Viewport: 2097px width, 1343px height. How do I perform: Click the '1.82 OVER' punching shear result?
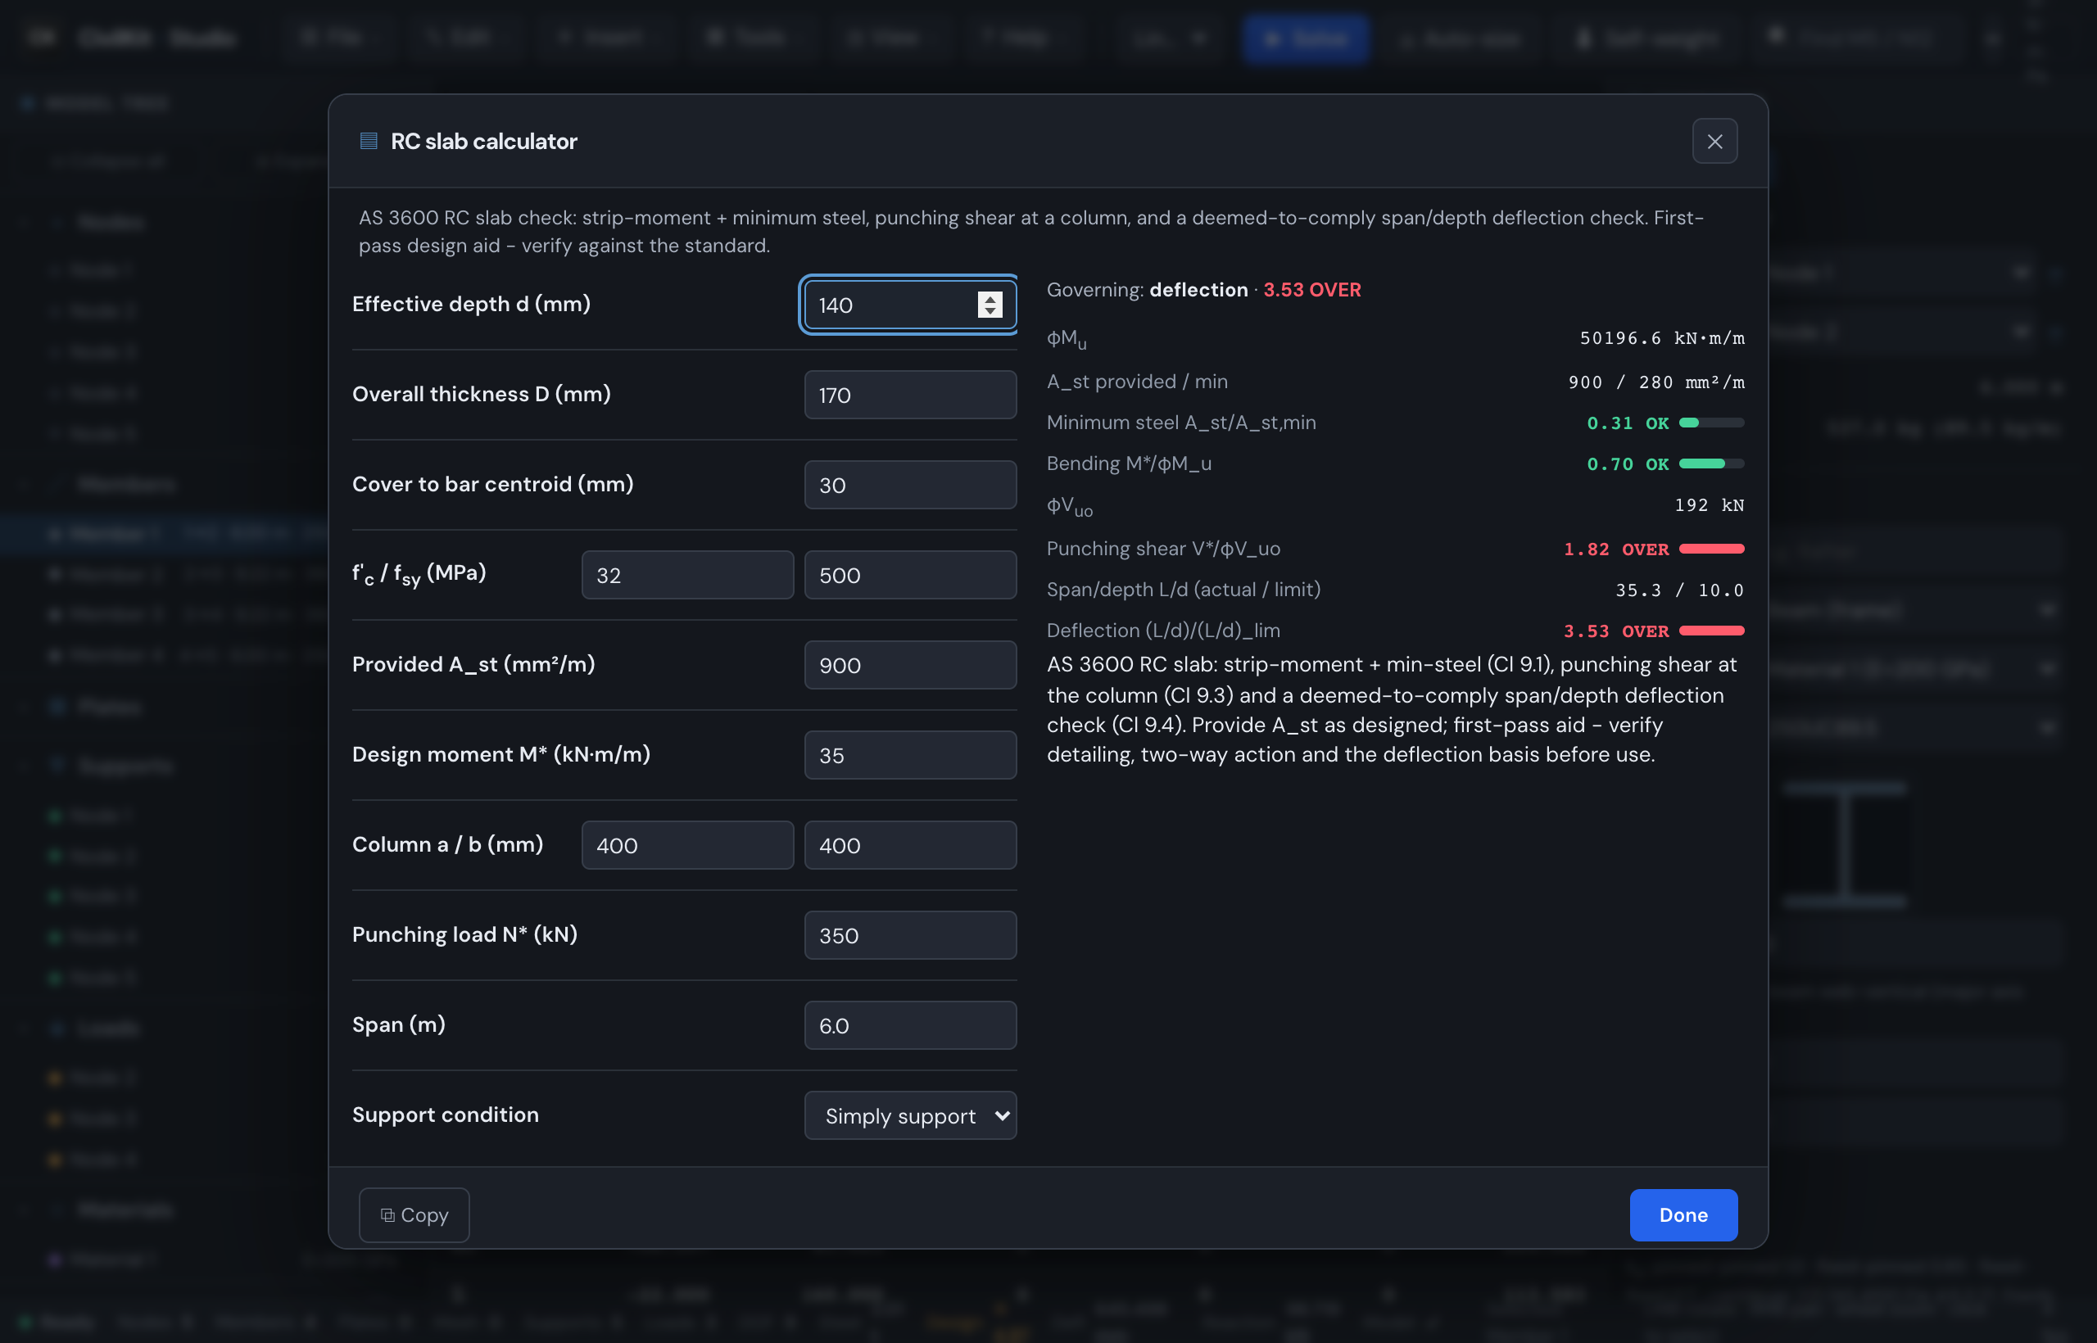click(1615, 549)
